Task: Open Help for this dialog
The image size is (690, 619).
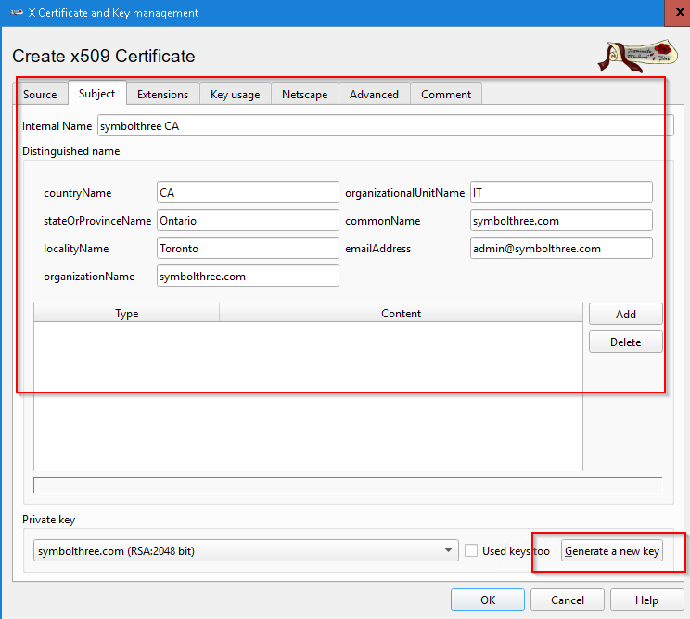Action: point(647,600)
